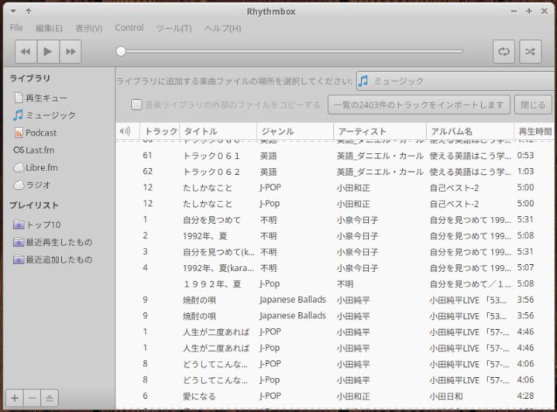Select the track 1 自分を見つめて row
Screen dimensions: 557x412
pos(335,220)
